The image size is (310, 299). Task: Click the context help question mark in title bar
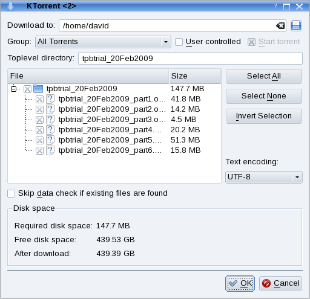click(275, 6)
